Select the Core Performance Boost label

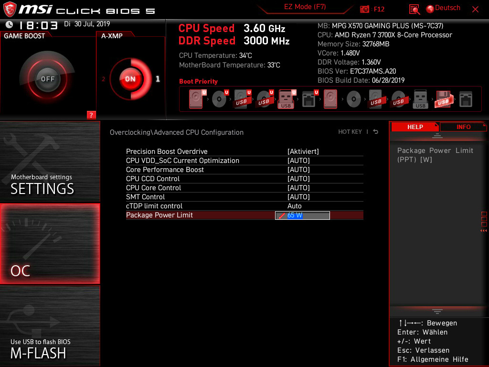pyautogui.click(x=165, y=170)
